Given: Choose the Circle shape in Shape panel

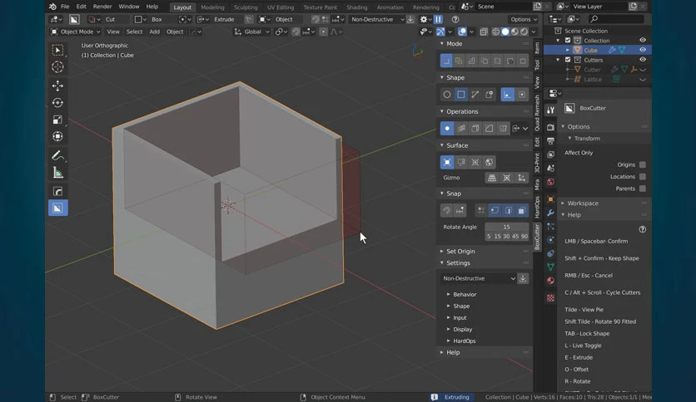Looking at the screenshot, I should point(447,95).
